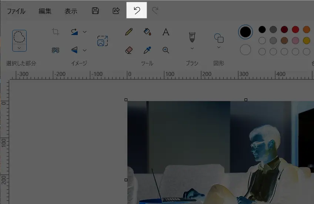314x204 pixels.
Task: Select the Text tool
Action: click(x=166, y=32)
